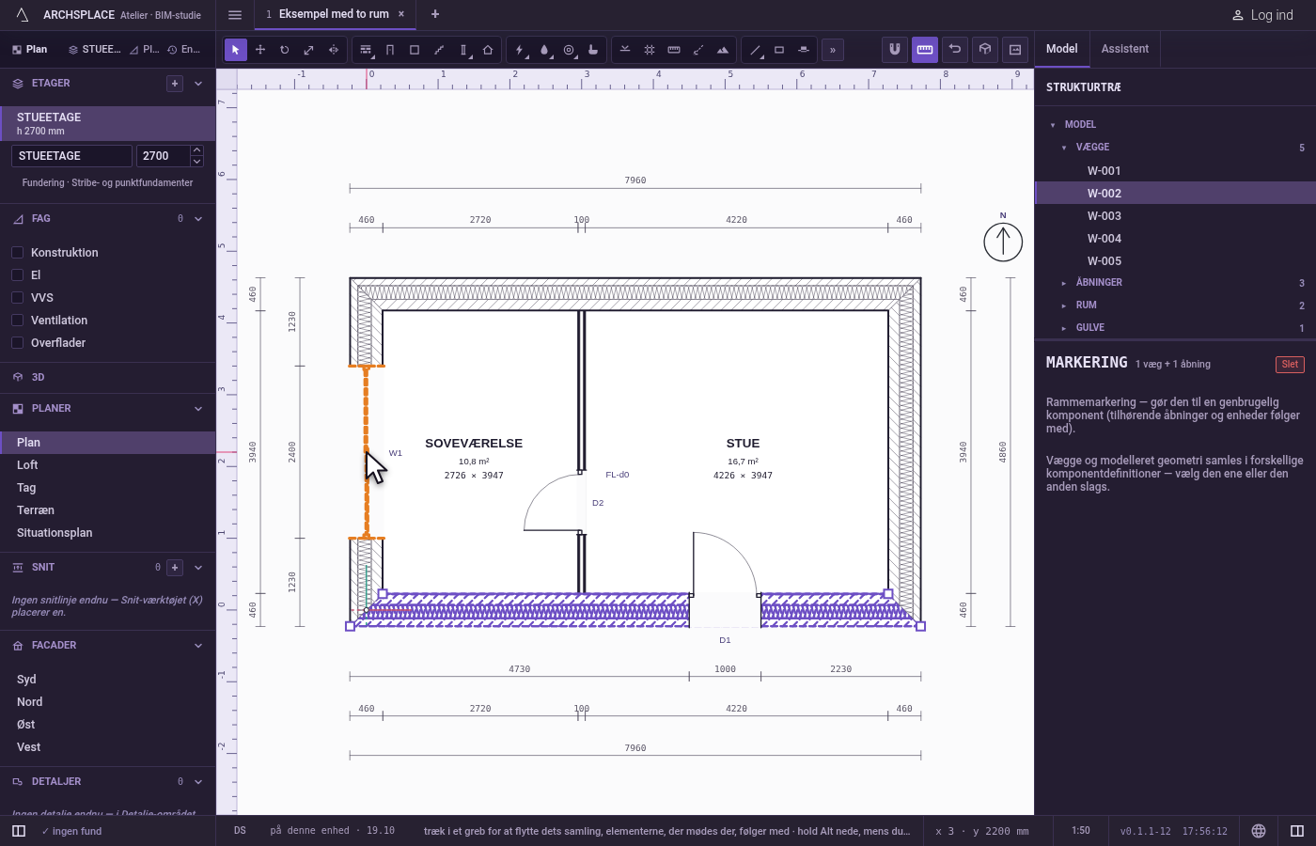The width and height of the screenshot is (1316, 846).
Task: Select the arrow selection tool
Action: [x=236, y=50]
